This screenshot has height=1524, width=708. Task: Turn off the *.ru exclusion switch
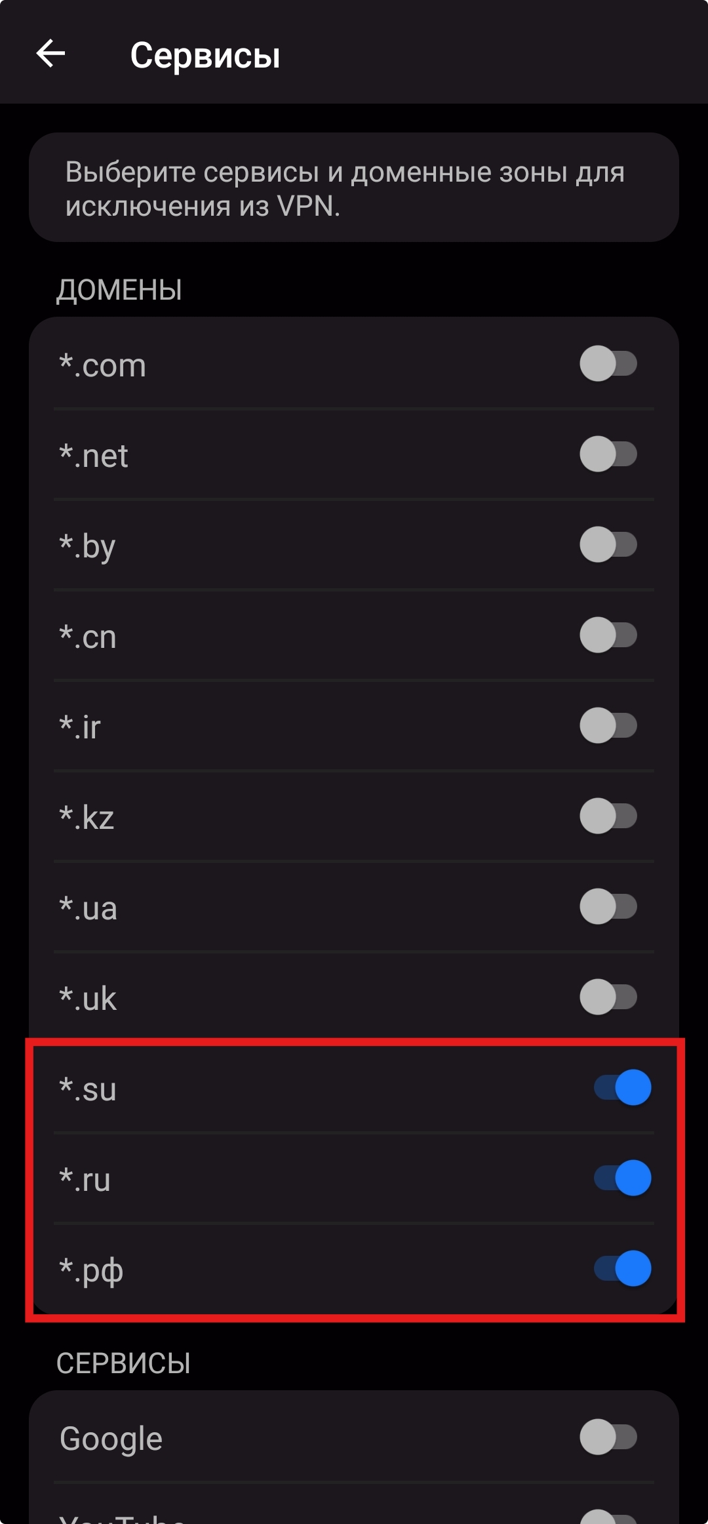point(622,1178)
